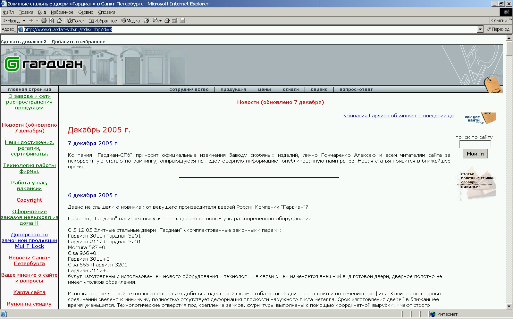513x319 pixels.
Task: Open the Карта сайта link
Action: (29, 292)
